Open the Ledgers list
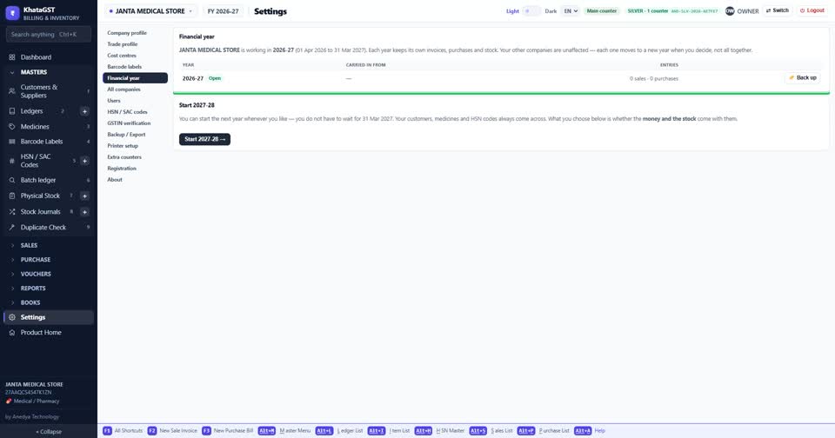835x438 pixels. coord(31,111)
